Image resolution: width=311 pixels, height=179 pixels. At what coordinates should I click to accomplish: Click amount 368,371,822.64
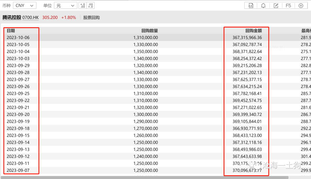click(247, 52)
